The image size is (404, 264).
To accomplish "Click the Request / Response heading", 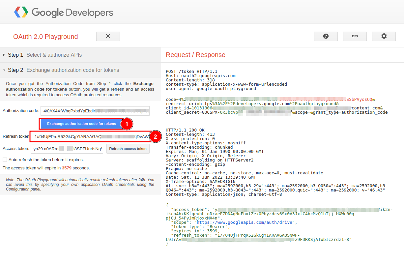I will click(195, 55).
